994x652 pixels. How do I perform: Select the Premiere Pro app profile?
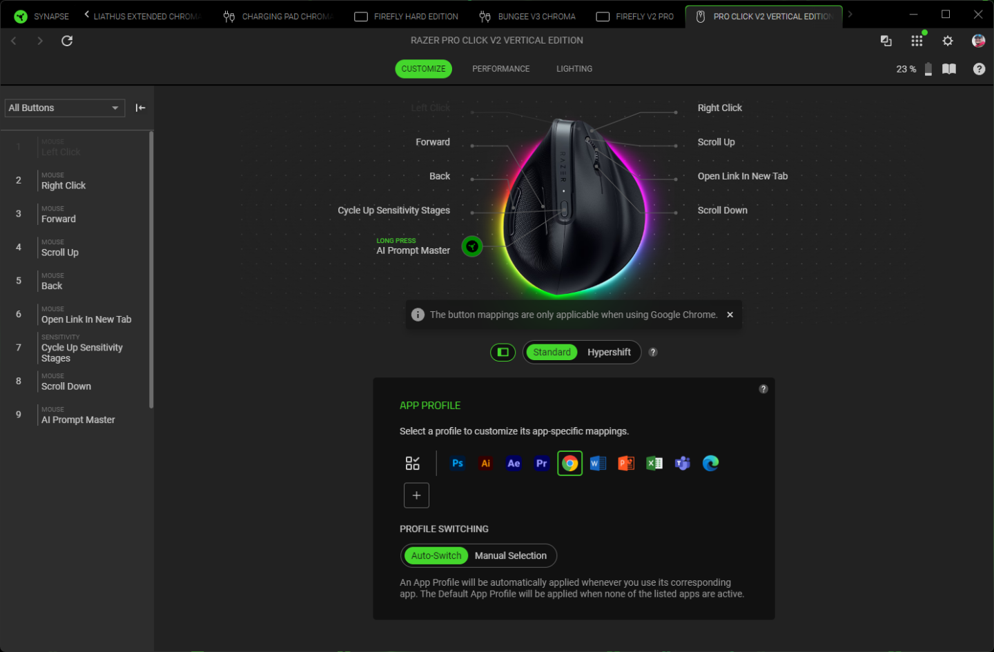(x=542, y=464)
